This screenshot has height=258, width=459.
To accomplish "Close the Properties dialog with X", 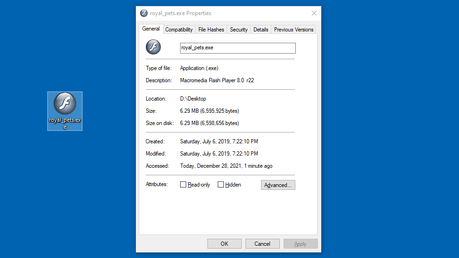I will click(314, 13).
